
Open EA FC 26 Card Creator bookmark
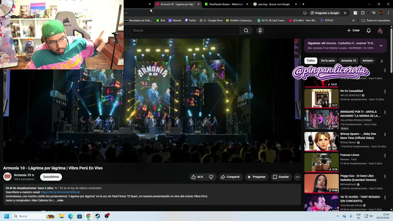click(271, 21)
